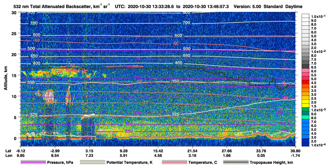Click the latitude value 15.42
Screen dimensions: 328x168
(158, 151)
